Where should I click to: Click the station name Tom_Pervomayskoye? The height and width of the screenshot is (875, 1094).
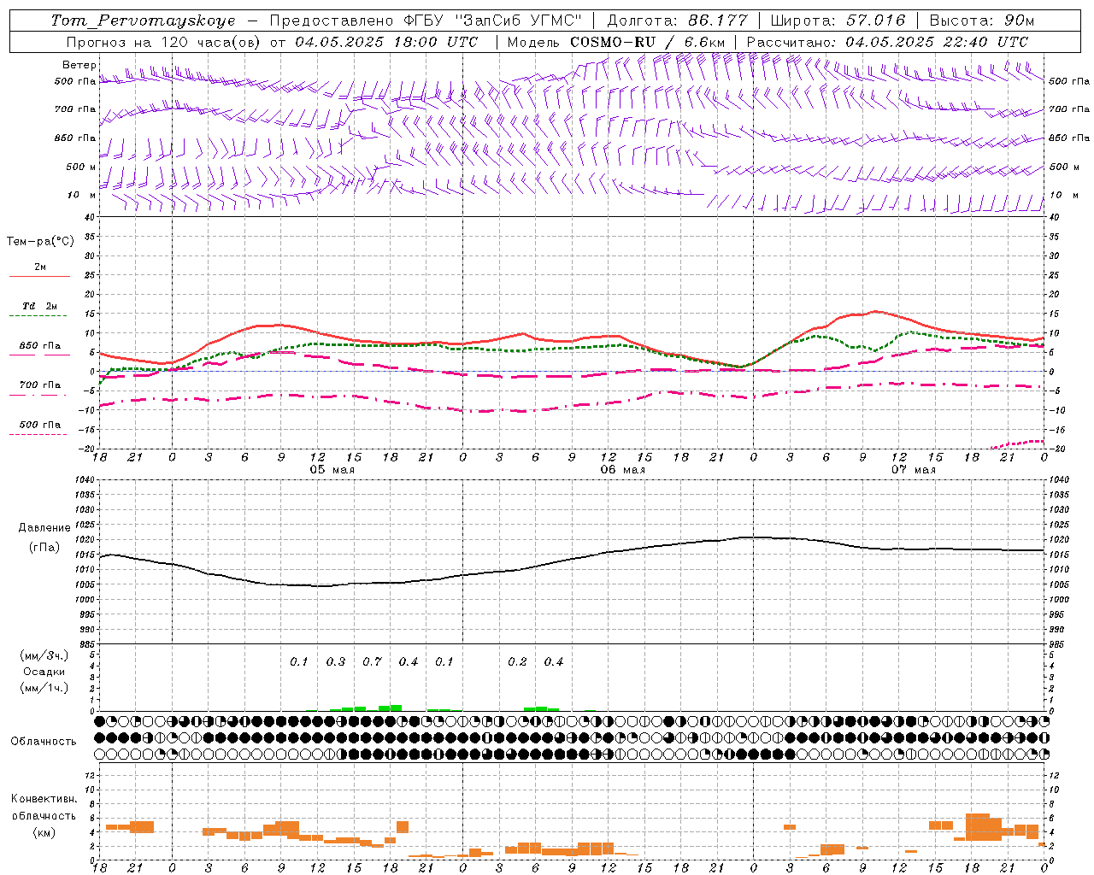click(143, 21)
